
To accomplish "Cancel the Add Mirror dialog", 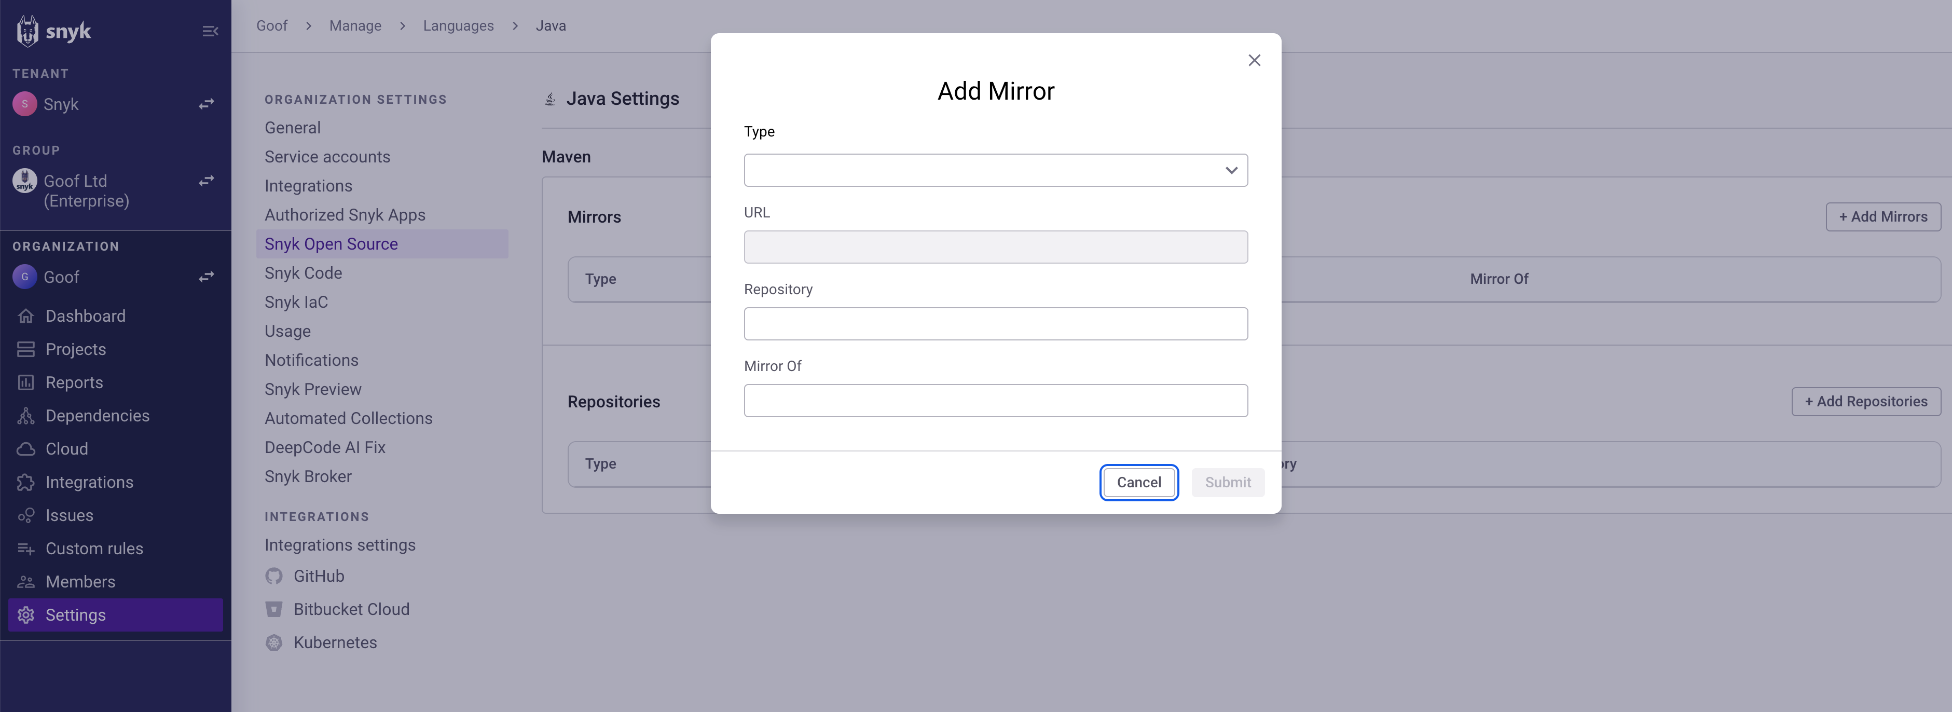I will (x=1138, y=482).
